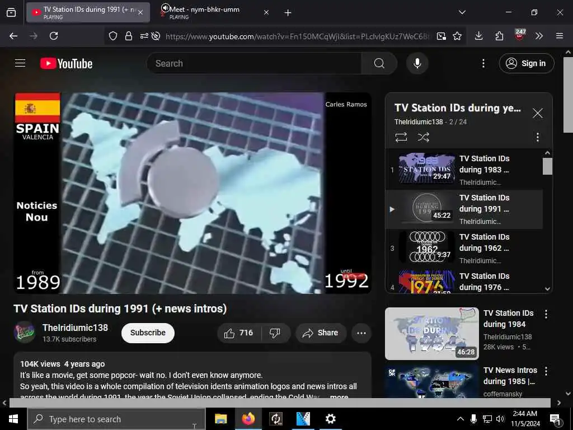573x430 pixels.
Task: Toggle blocked autoplay icon in address bar
Action: point(156,36)
